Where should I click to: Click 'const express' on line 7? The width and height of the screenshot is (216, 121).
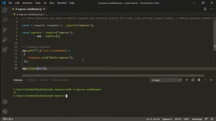click(32, 33)
